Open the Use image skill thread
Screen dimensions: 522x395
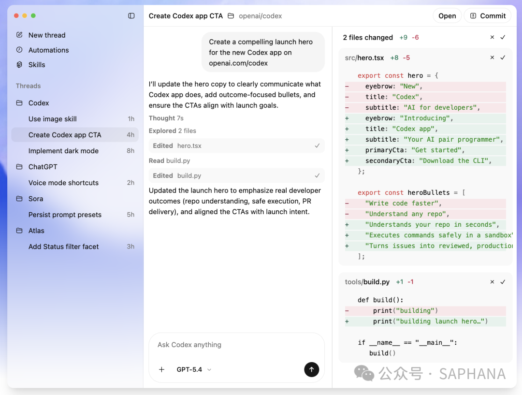[75, 119]
